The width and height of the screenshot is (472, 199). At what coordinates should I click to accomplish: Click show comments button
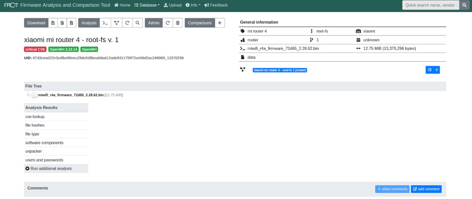[392, 189]
